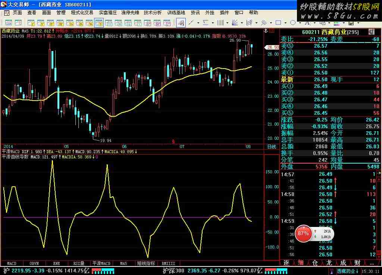Switch to the RMIIII indicator tab
382x275 pixels.
pos(168,263)
